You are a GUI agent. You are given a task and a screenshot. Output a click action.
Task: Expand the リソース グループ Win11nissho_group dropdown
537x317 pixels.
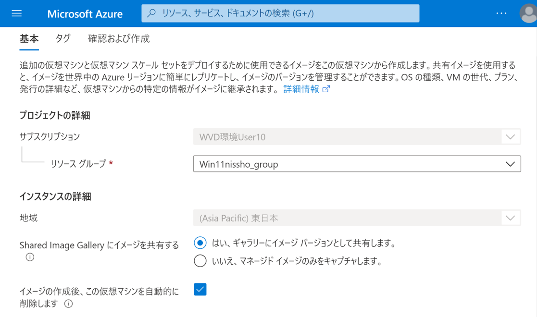pyautogui.click(x=357, y=164)
